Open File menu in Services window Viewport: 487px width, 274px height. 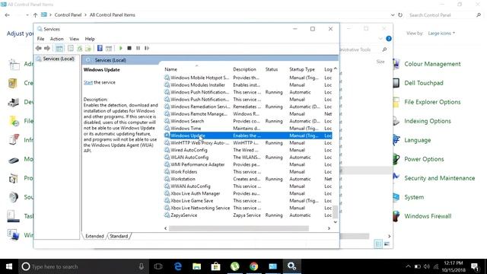click(x=40, y=39)
